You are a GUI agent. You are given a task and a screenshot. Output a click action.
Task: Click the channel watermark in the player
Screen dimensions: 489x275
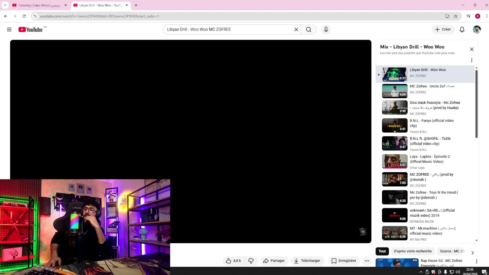(363, 231)
